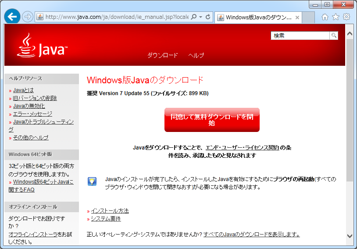Viewport: 357px width, 249px height.
Task: Click the browser Back arrow button
Action: tap(12, 16)
